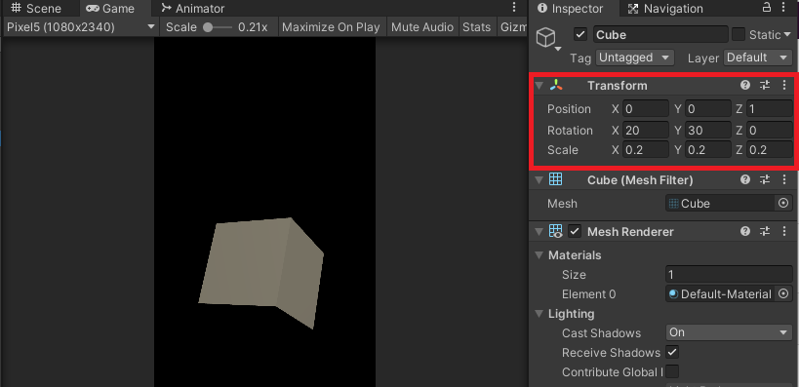Open Transform help reference icon

745,85
